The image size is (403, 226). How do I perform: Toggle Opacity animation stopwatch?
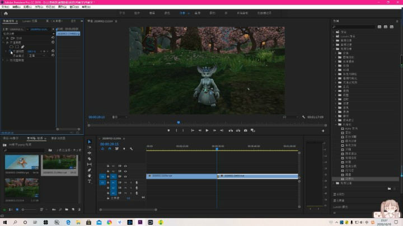pyautogui.click(x=10, y=51)
